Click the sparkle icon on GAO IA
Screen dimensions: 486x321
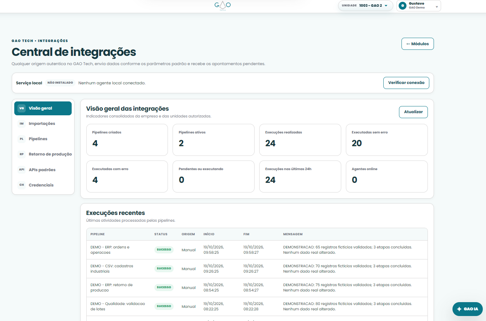click(x=459, y=309)
